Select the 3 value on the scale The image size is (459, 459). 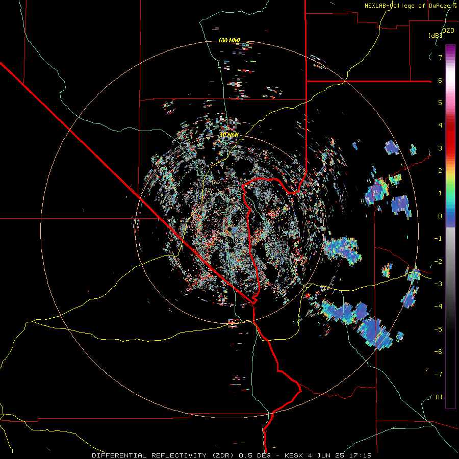click(x=440, y=148)
